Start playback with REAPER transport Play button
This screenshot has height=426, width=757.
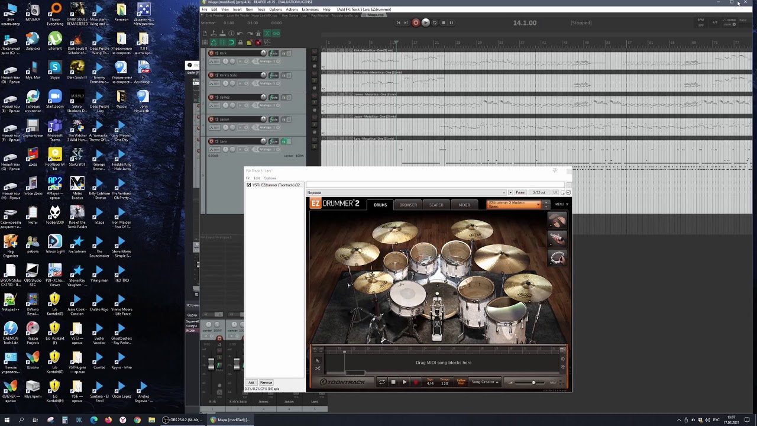[x=426, y=22]
